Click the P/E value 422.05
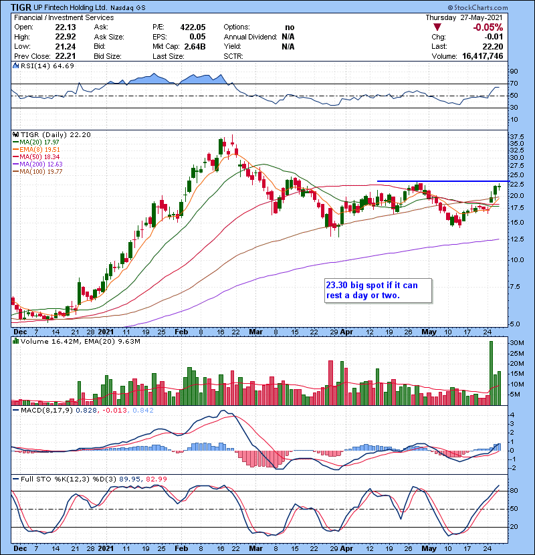 point(193,27)
